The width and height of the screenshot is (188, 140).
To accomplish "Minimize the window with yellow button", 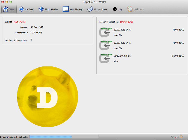I will coord(7,2).
